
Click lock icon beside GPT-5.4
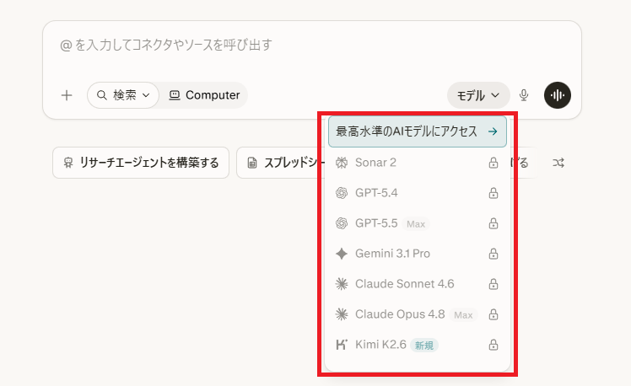(x=493, y=193)
